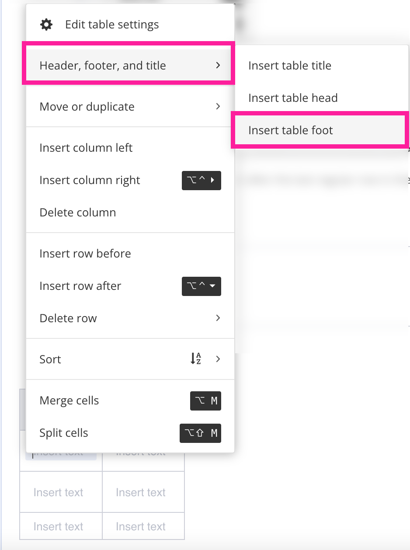Screen dimensions: 410x550
Task: Click the A-Z sort icon next to Sort
Action: [x=195, y=359]
